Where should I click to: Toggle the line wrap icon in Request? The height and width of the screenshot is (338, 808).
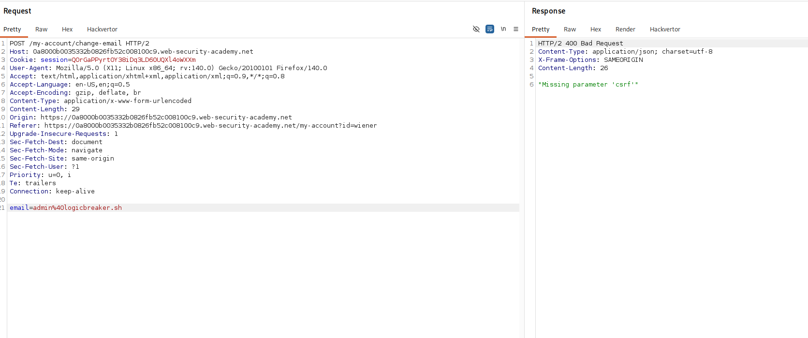click(490, 29)
